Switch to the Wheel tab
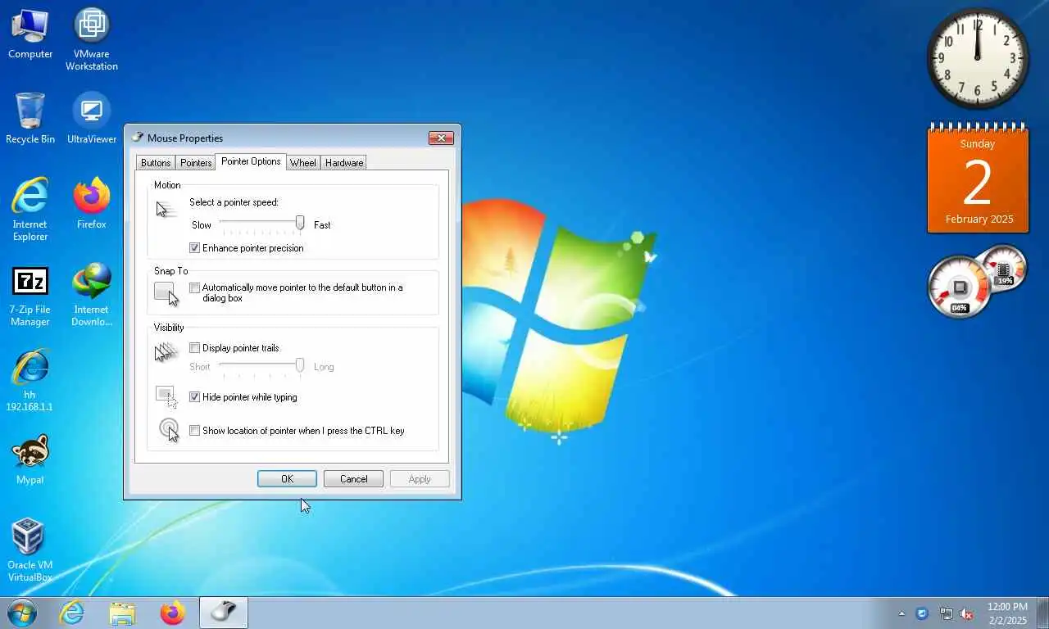The height and width of the screenshot is (629, 1049). (x=303, y=163)
